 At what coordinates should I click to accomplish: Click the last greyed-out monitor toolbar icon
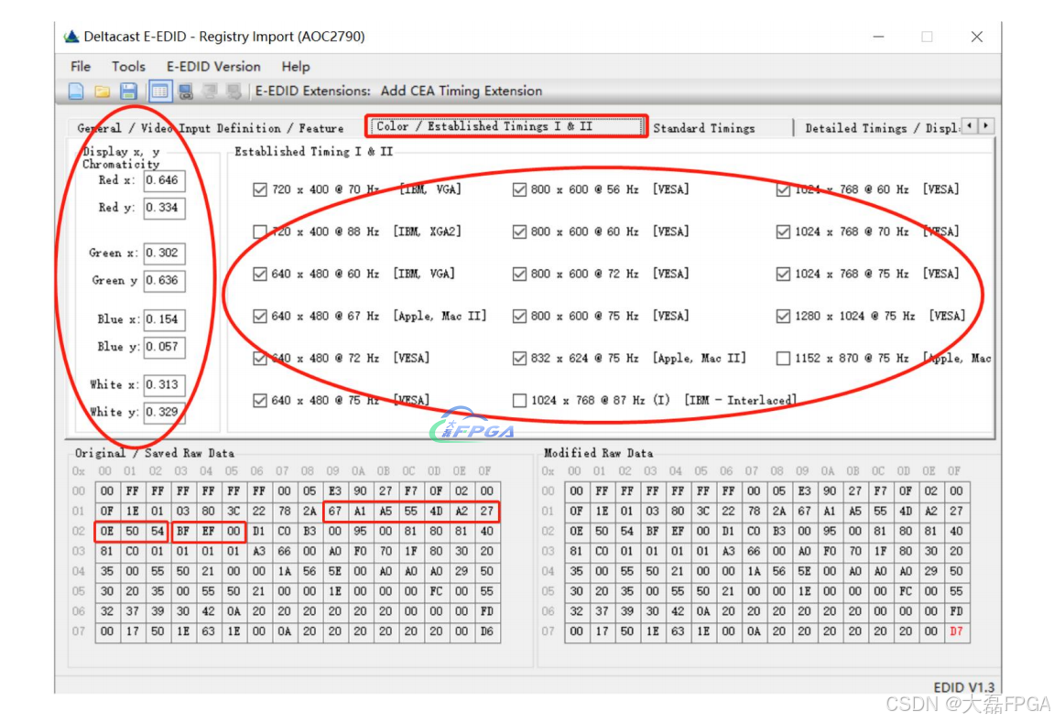point(234,92)
